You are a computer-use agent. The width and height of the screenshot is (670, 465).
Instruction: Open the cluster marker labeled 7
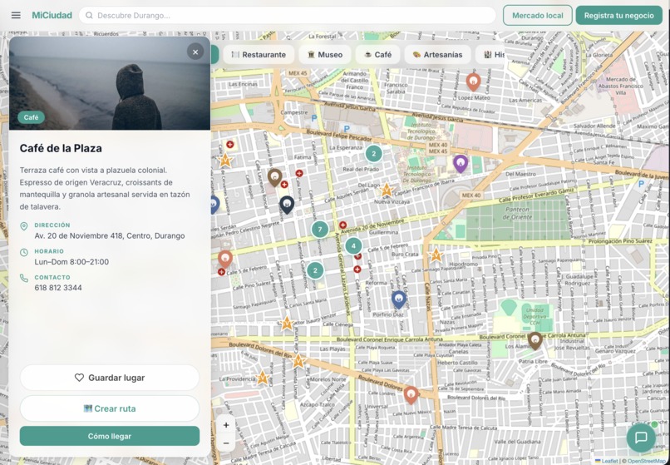click(319, 230)
